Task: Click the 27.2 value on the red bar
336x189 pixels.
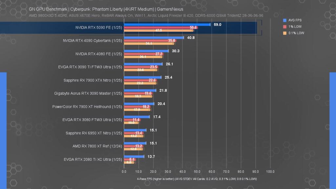Action: 159,54
